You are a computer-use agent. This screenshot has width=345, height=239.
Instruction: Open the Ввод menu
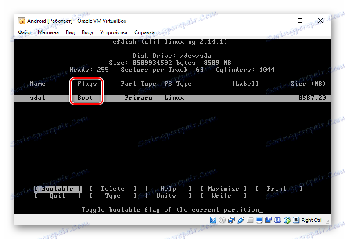(87, 32)
